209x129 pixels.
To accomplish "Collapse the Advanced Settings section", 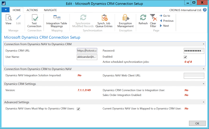I will pyautogui.click(x=204, y=102).
